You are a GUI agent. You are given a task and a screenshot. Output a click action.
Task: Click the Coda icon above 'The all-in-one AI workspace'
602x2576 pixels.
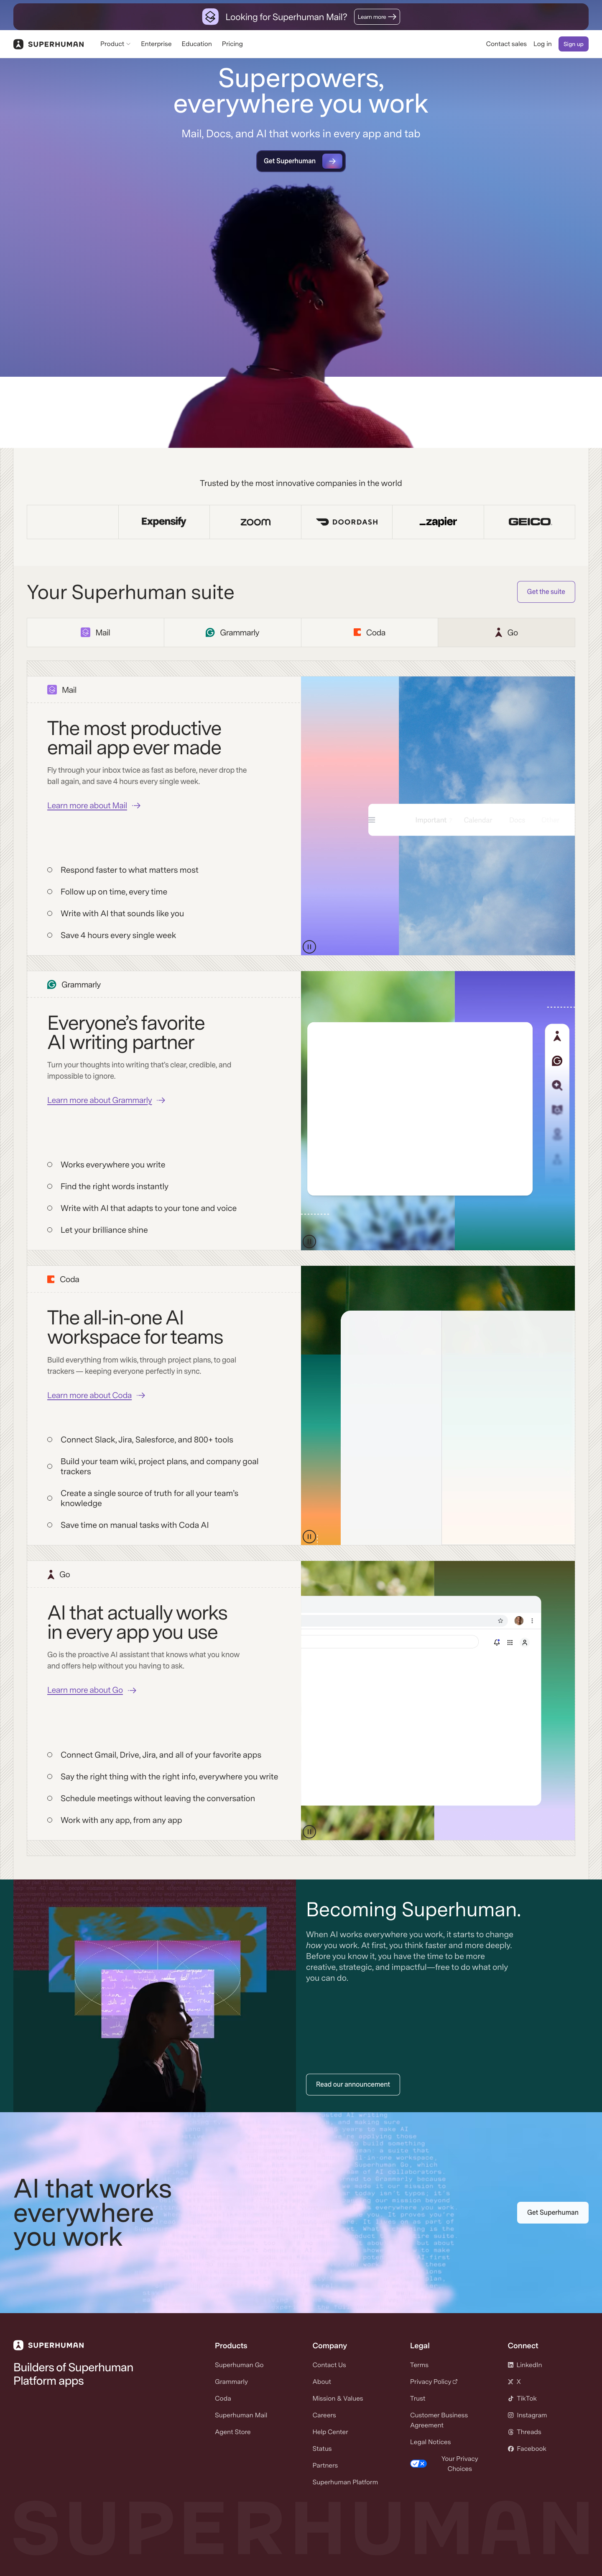51,1279
